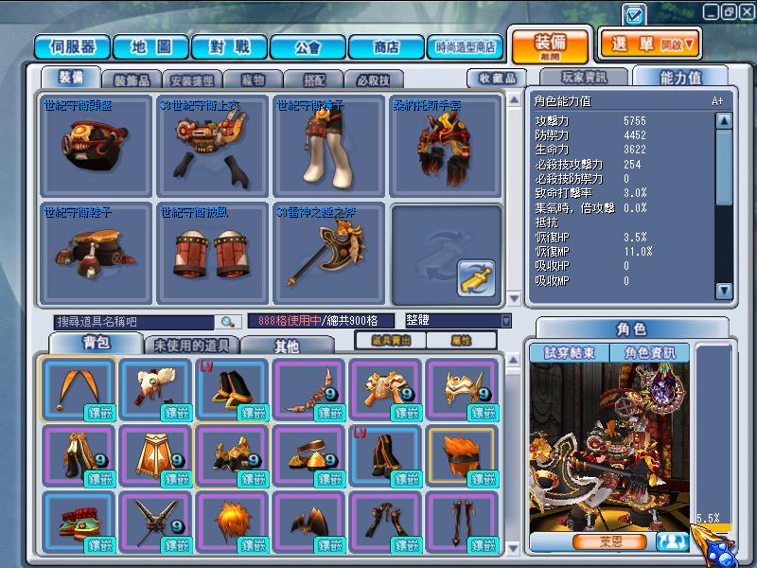Select the orange spiky hair with band item
Screen dimensions: 757x568
(x=462, y=455)
